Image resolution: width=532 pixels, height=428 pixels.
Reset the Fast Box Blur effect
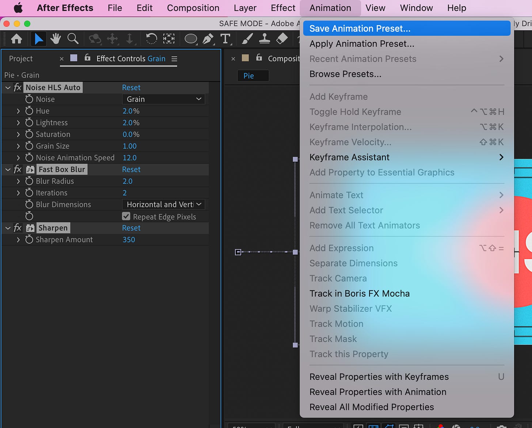(131, 169)
